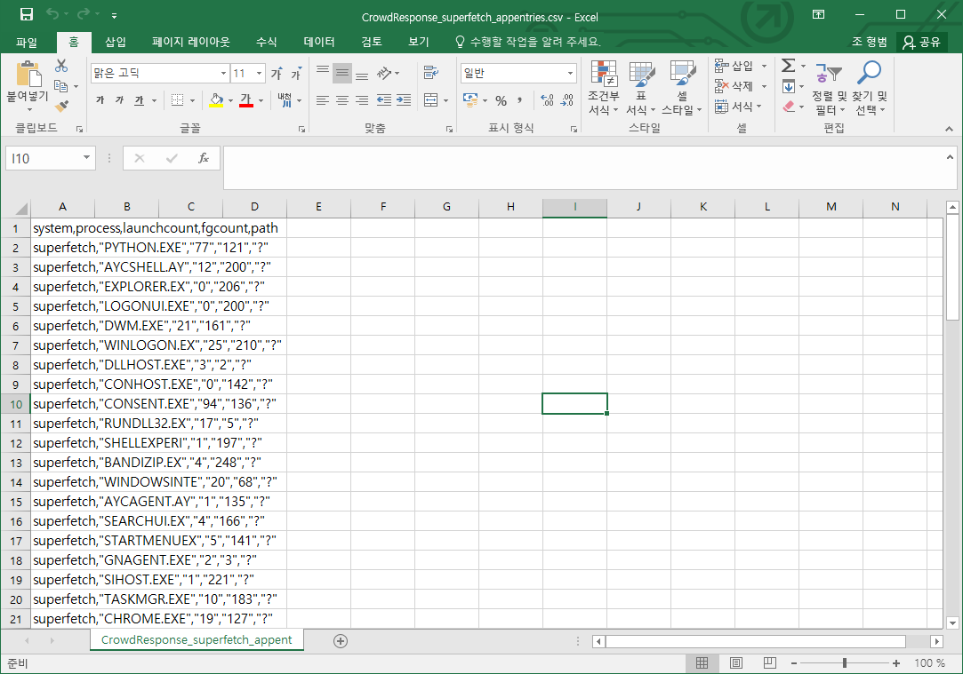Switch to Review (검토) tab
963x674 pixels.
pyautogui.click(x=372, y=42)
